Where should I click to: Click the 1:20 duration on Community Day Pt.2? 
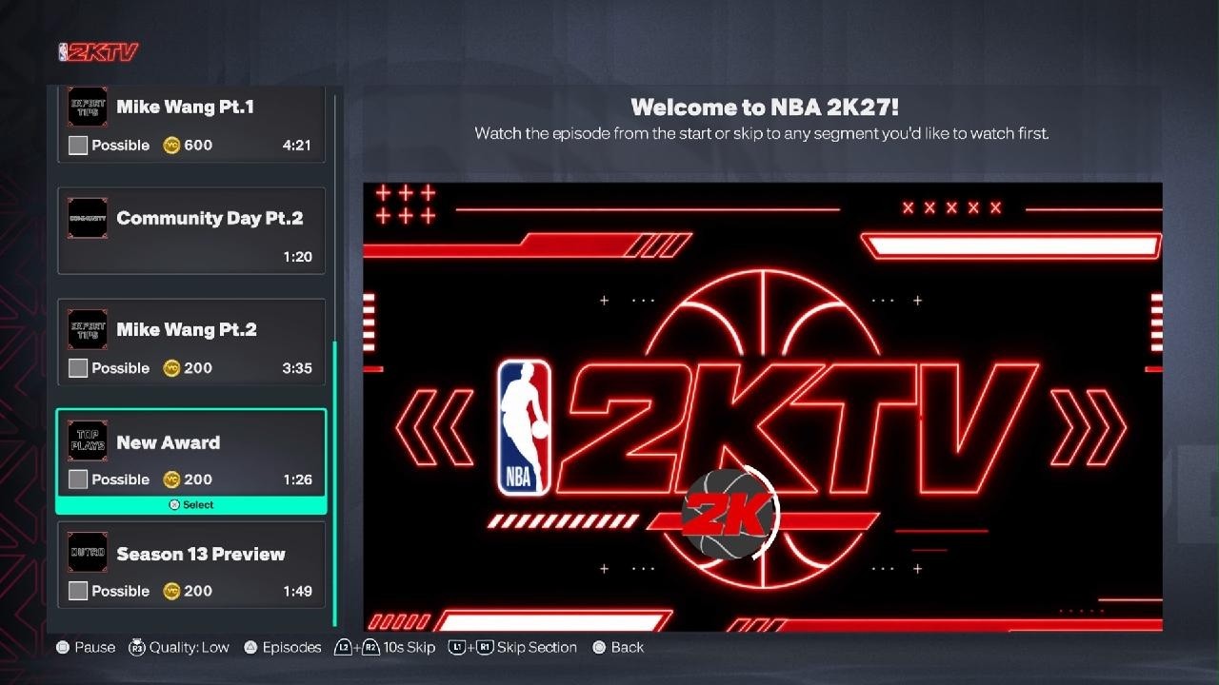click(297, 257)
